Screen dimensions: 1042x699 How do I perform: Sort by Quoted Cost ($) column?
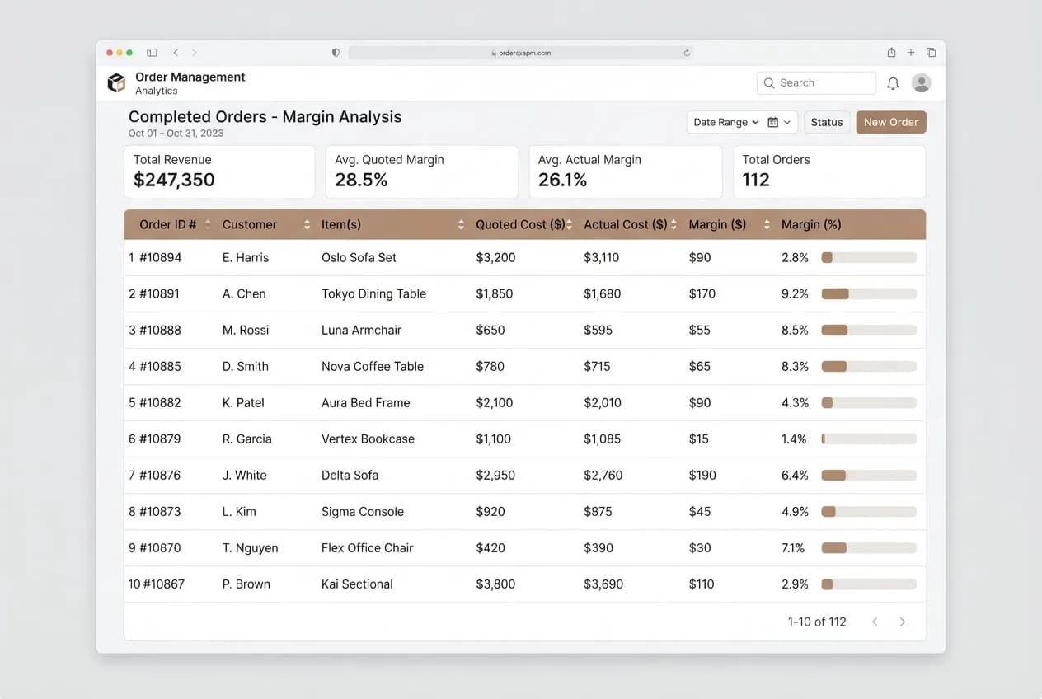tap(569, 224)
